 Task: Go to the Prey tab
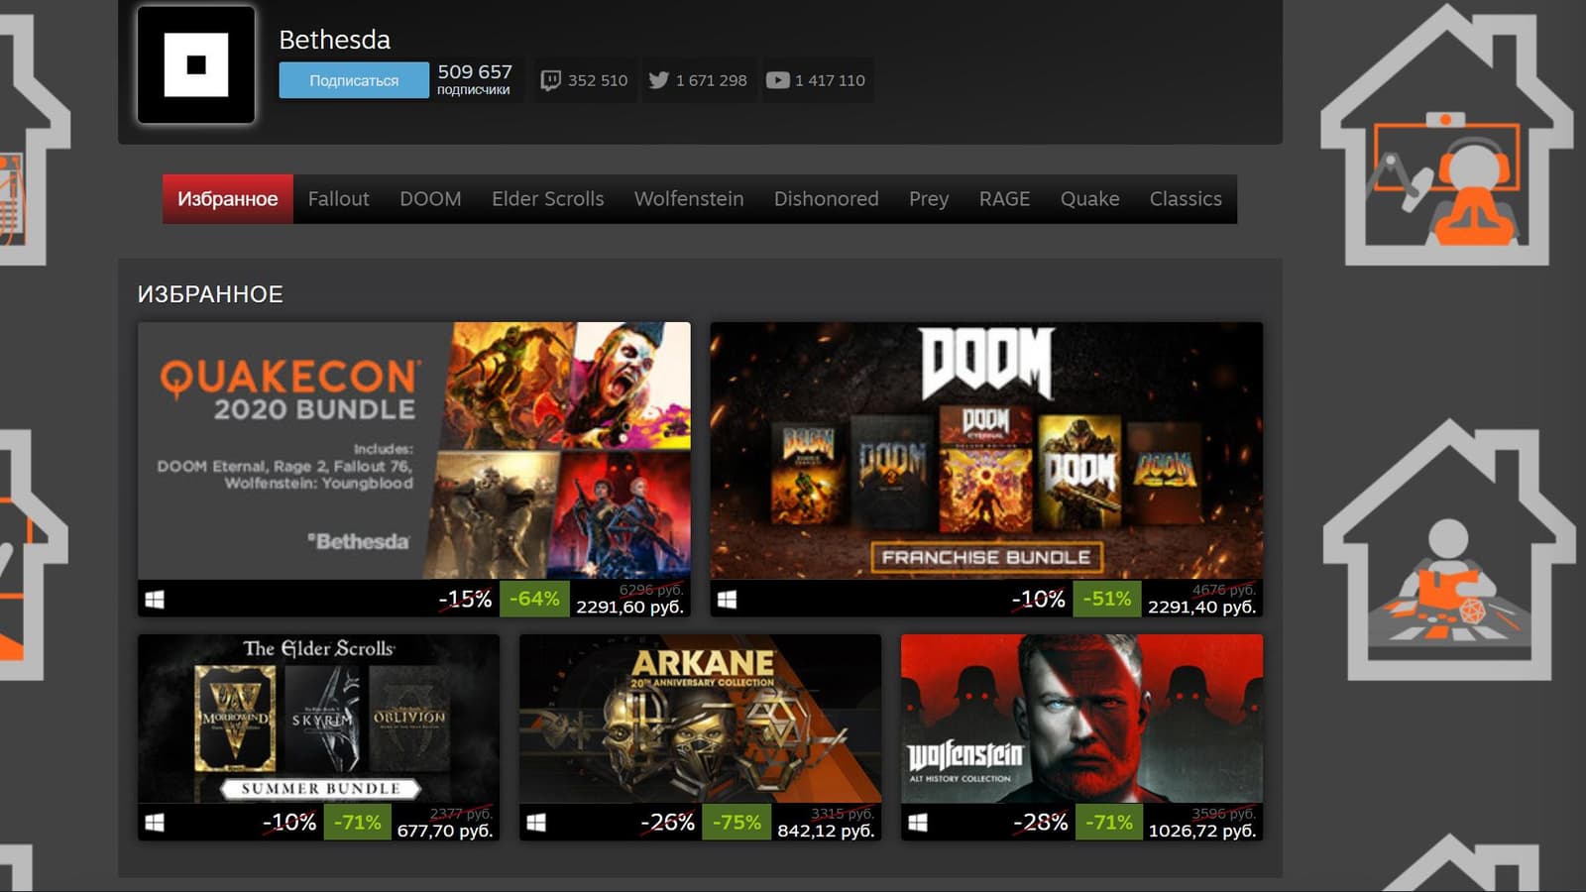[x=929, y=199]
